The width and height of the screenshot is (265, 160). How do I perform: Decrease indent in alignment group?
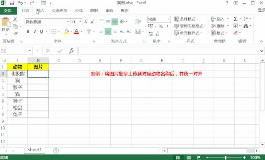(x=122, y=31)
